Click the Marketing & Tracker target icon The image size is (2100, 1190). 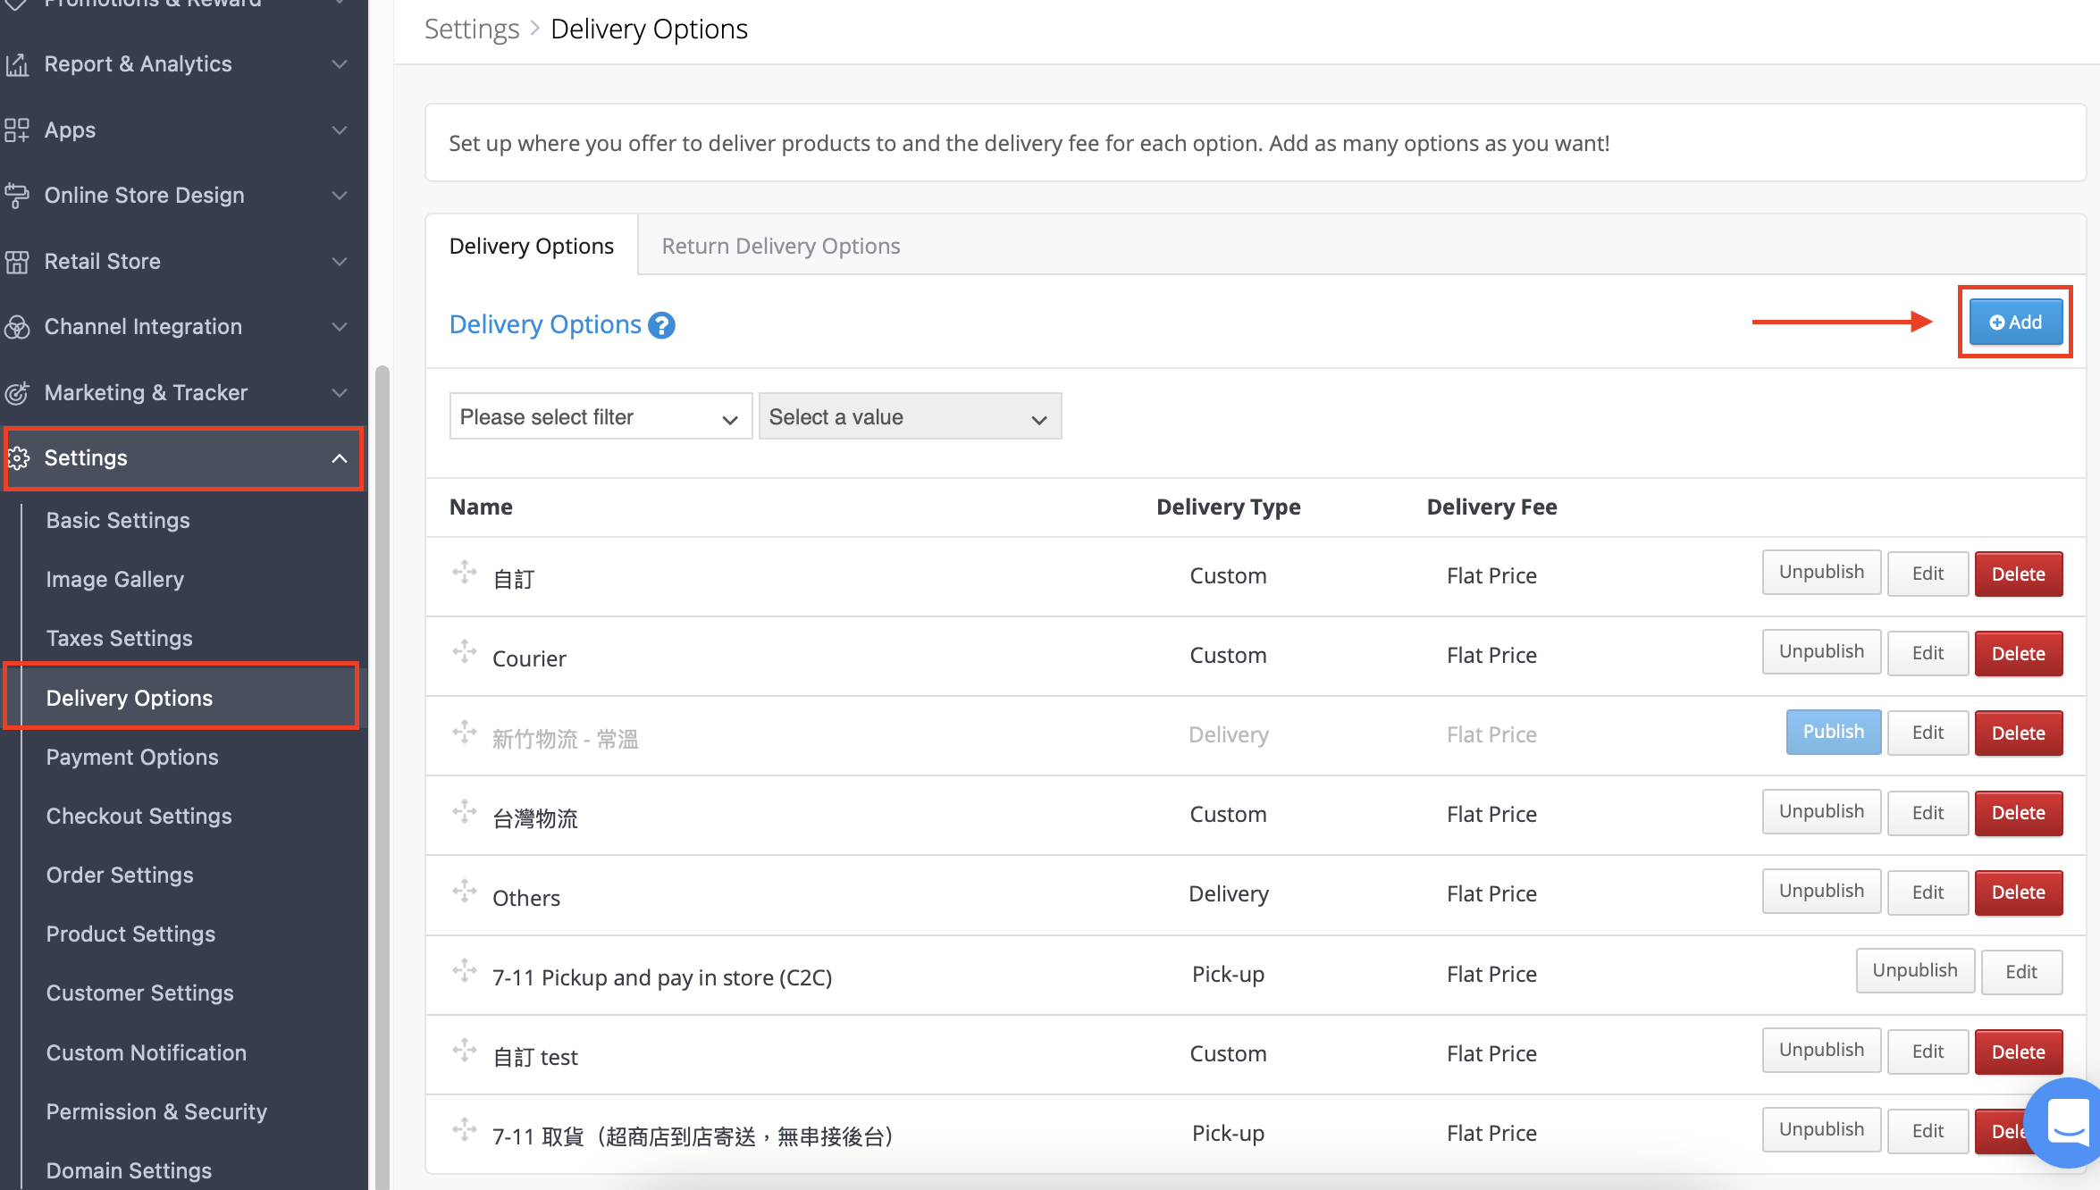pos(17,393)
